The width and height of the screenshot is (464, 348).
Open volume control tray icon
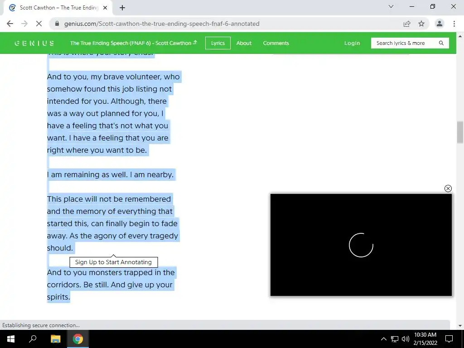[x=406, y=339]
